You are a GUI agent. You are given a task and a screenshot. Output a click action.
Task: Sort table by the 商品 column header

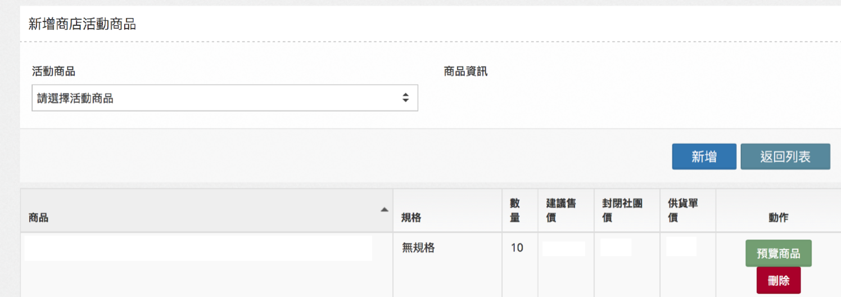click(207, 210)
